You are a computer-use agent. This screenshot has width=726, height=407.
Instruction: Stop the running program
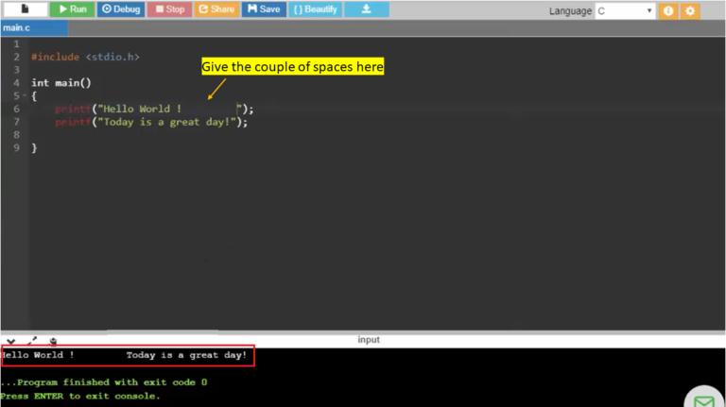click(x=169, y=9)
